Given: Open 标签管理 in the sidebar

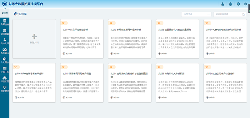Looking at the screenshot, I should [5, 79].
